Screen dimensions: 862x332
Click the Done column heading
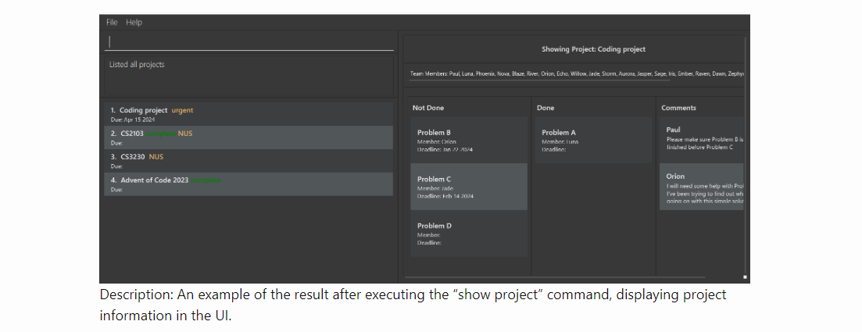coord(546,109)
